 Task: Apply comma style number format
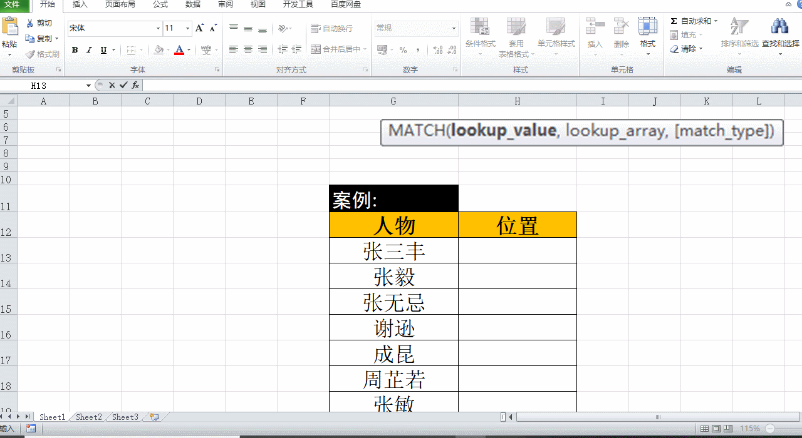[x=418, y=50]
